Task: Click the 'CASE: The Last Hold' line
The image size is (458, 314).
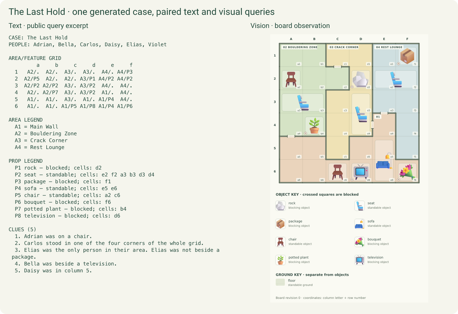Action: pyautogui.click(x=38, y=38)
